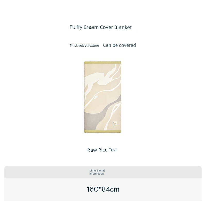
Task: Click the gray header bar of the dimension table
Action: click(x=103, y=172)
